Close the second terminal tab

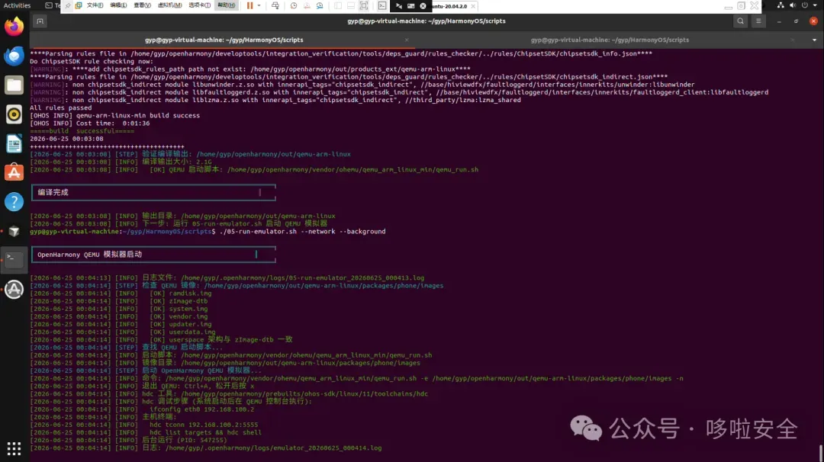(793, 40)
